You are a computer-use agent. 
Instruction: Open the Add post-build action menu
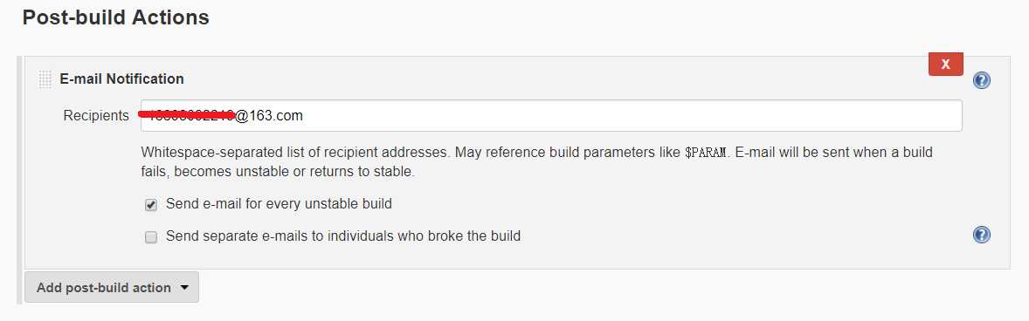(112, 288)
